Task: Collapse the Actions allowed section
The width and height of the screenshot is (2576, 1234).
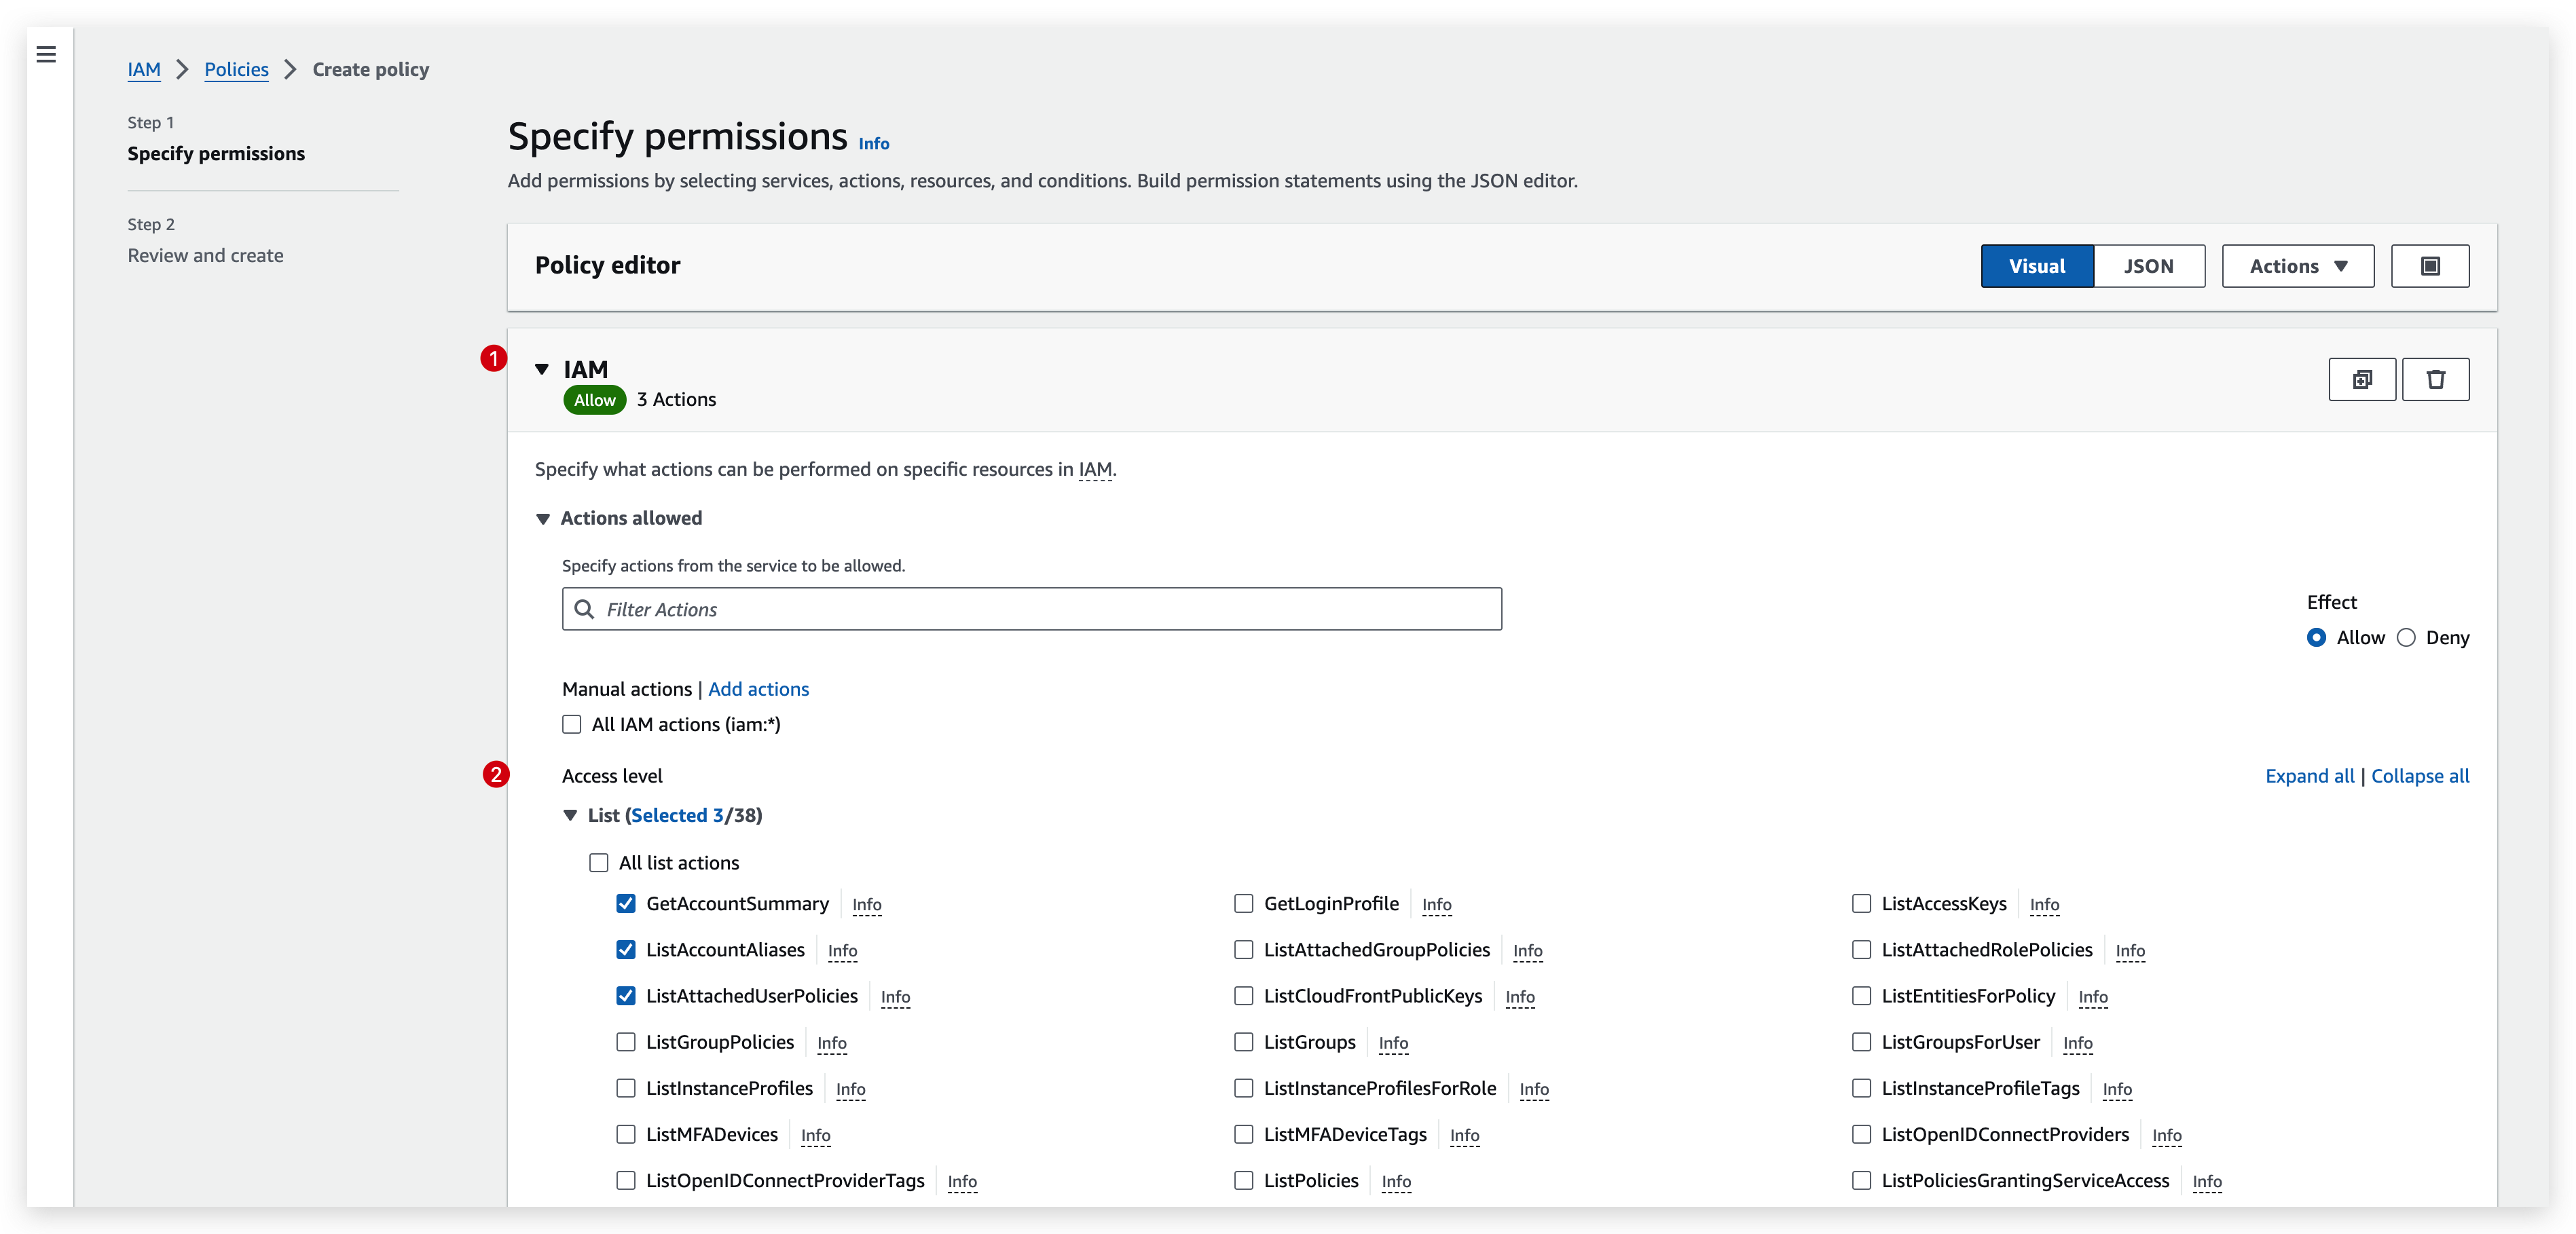Action: pyautogui.click(x=542, y=518)
